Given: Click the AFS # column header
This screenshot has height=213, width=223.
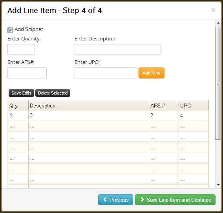Looking at the screenshot, I should pos(164,106).
